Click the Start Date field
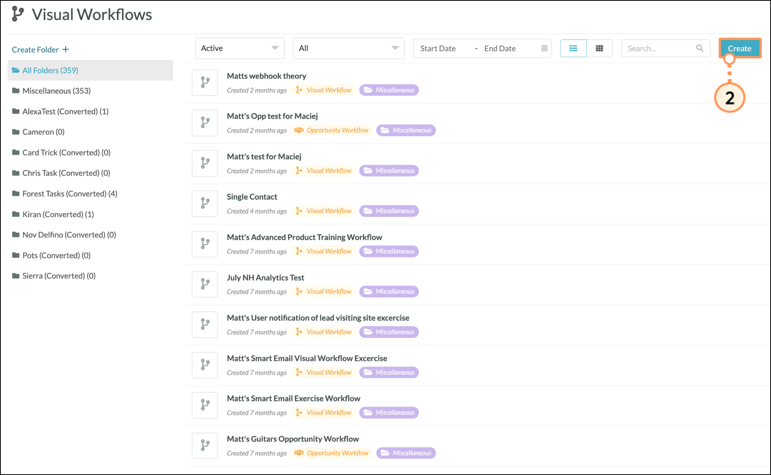This screenshot has width=771, height=475. click(x=438, y=48)
